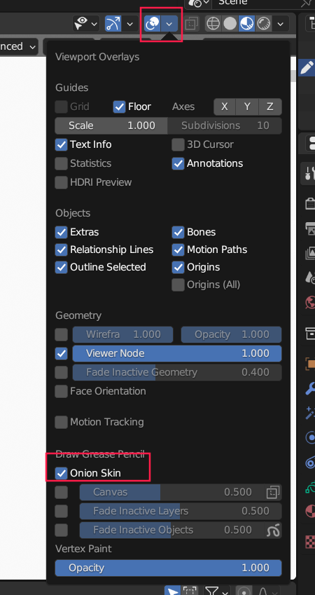Switch to Solid viewport shading
The width and height of the screenshot is (315, 595).
click(x=230, y=24)
